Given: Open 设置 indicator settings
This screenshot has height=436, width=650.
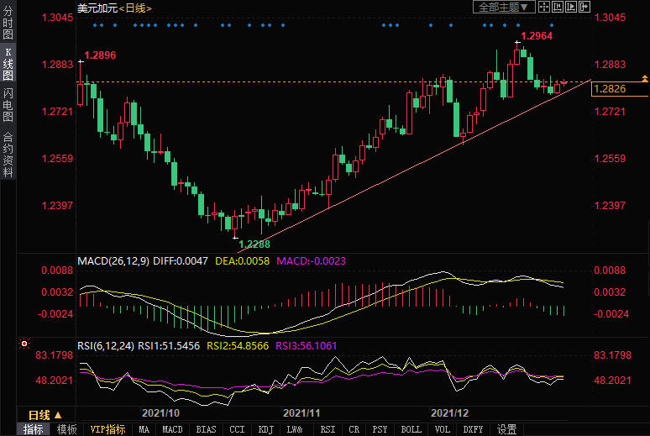Looking at the screenshot, I should tap(506, 429).
